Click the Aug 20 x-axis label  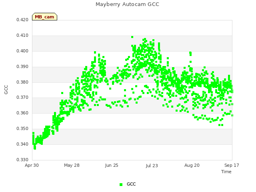tap(192, 165)
